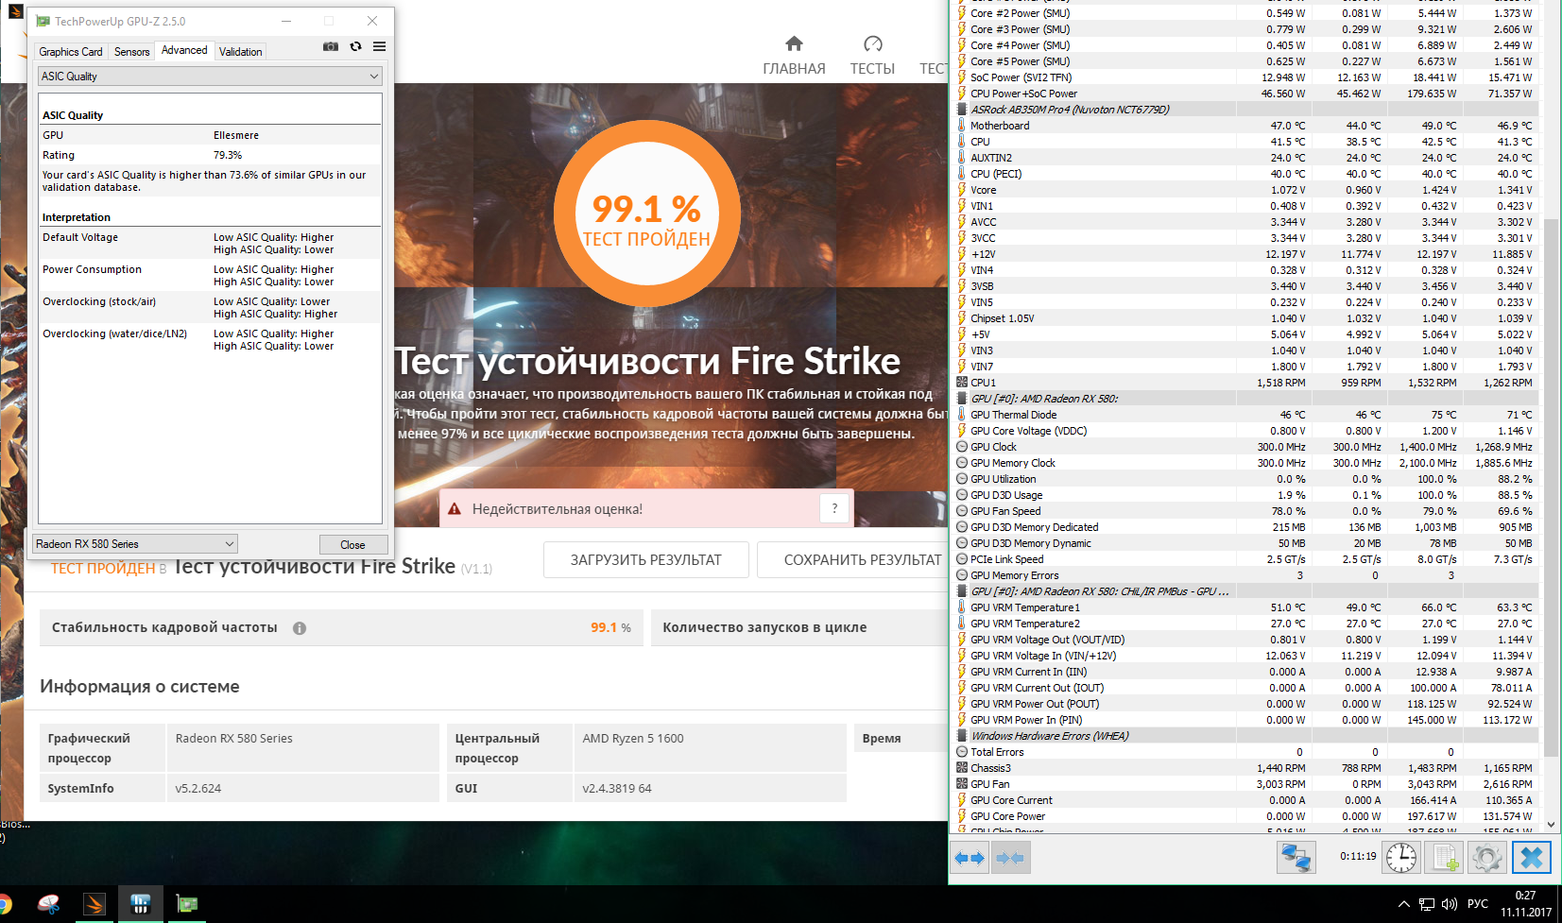Image resolution: width=1562 pixels, height=923 pixels.
Task: Open the Radeon RX 580 Series dropdown
Action: point(134,544)
